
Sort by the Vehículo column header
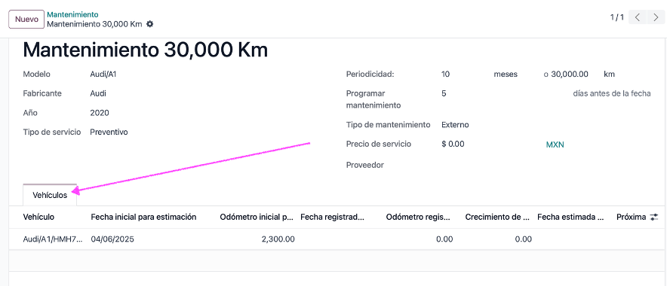click(38, 217)
